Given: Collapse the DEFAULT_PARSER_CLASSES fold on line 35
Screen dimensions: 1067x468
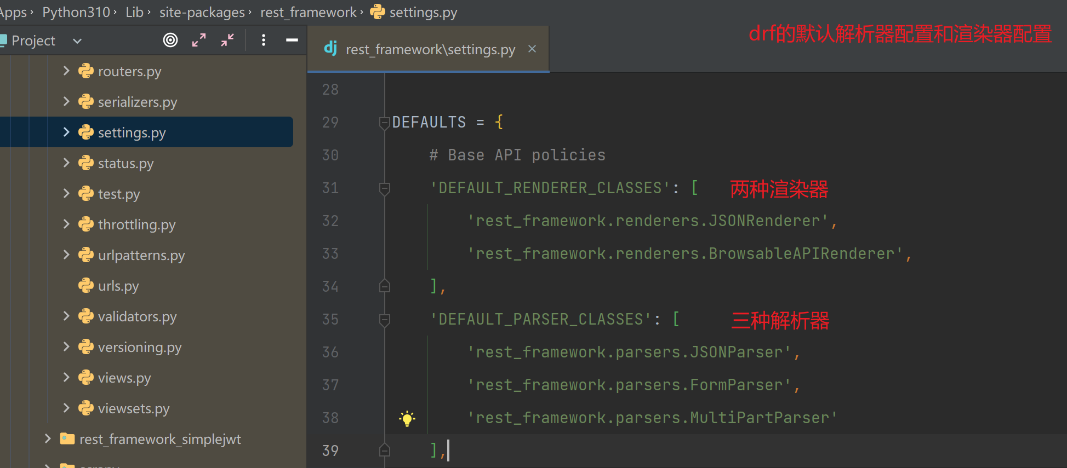Looking at the screenshot, I should (x=385, y=320).
